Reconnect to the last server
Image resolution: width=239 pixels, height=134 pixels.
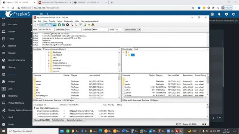point(76,25)
